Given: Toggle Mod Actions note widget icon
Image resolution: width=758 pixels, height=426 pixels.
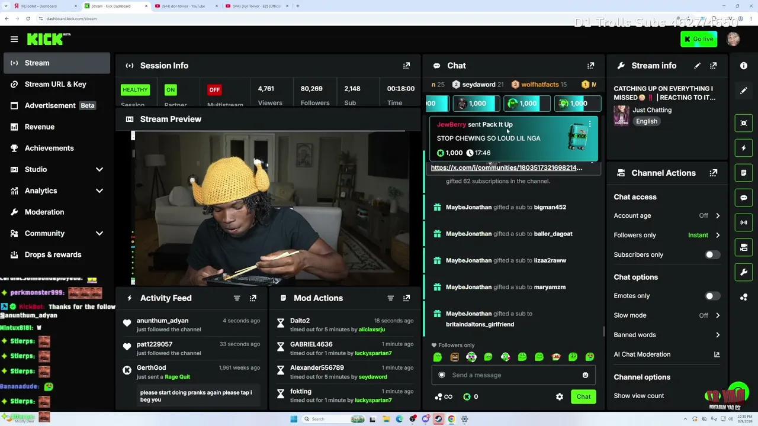Looking at the screenshot, I should tap(744, 173).
